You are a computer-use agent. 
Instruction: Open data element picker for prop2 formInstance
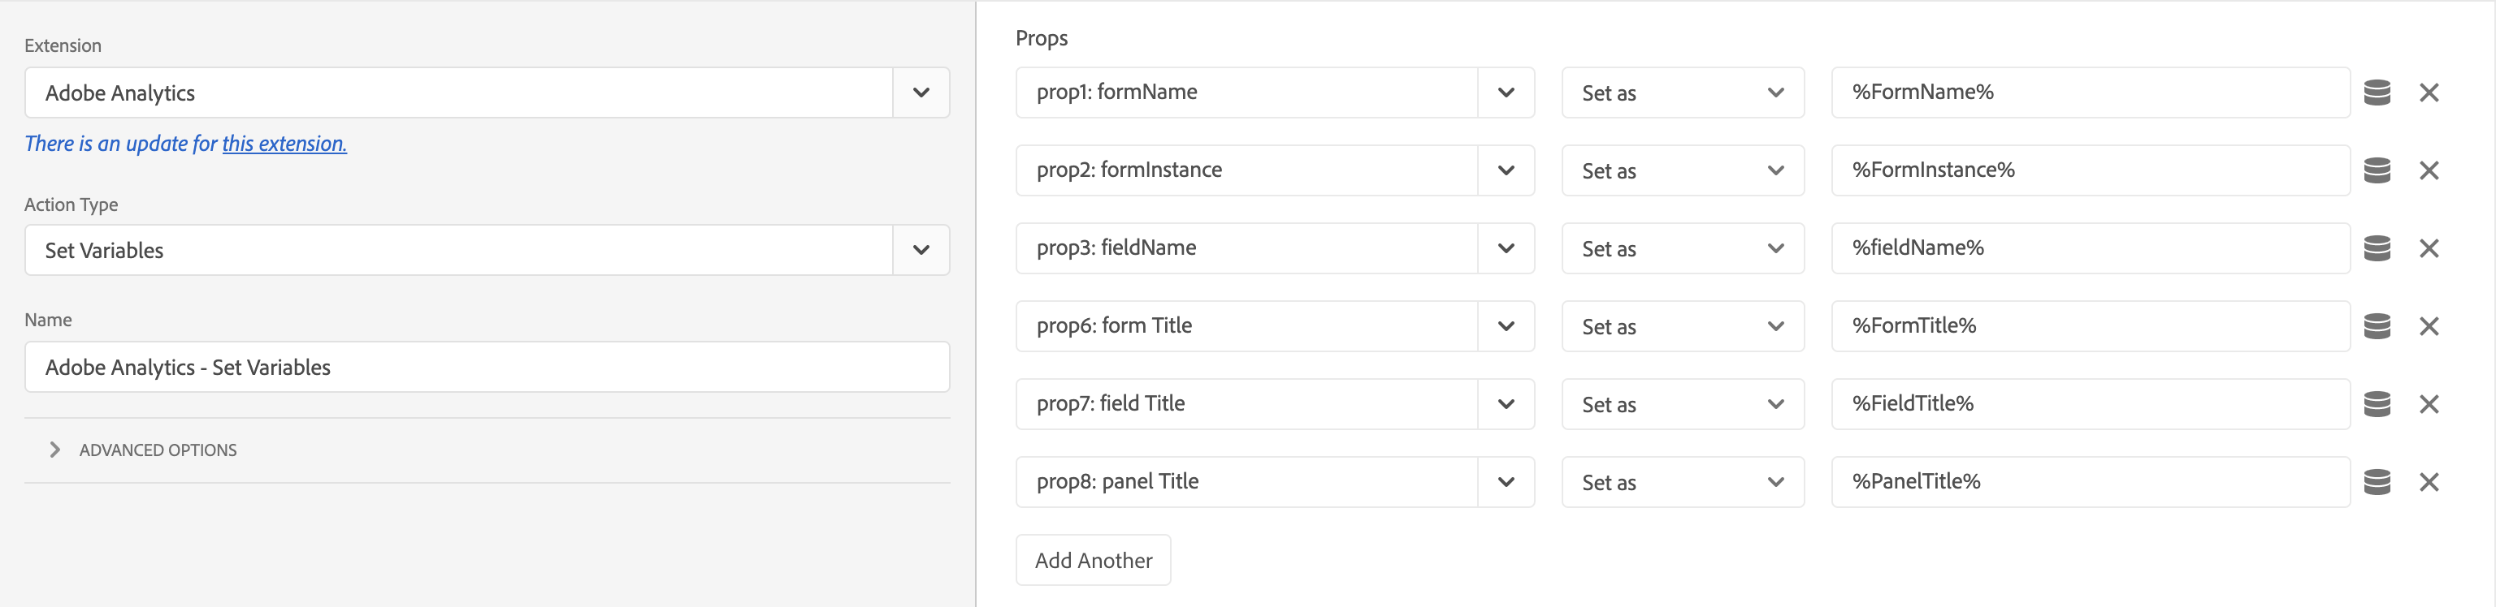click(2377, 170)
